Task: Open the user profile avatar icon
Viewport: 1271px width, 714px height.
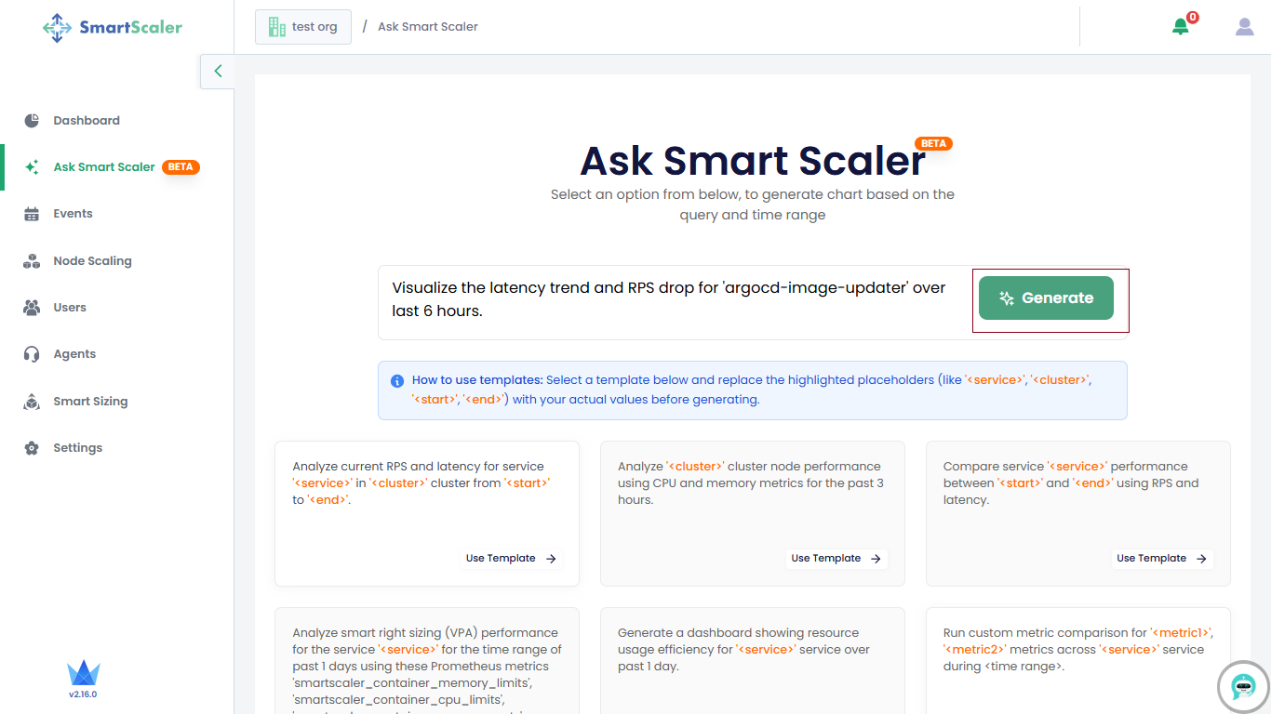Action: (1245, 27)
